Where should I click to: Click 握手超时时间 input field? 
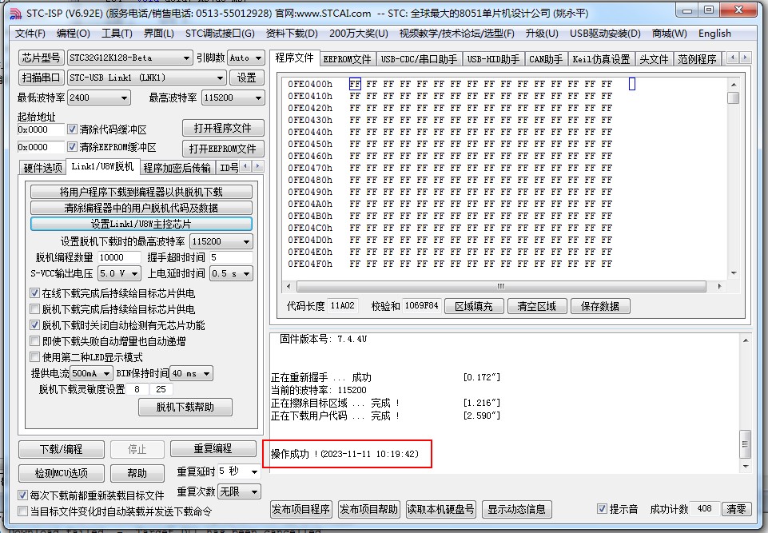231,257
